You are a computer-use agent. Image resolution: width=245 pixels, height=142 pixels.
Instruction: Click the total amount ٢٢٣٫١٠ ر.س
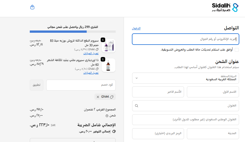point(40,125)
